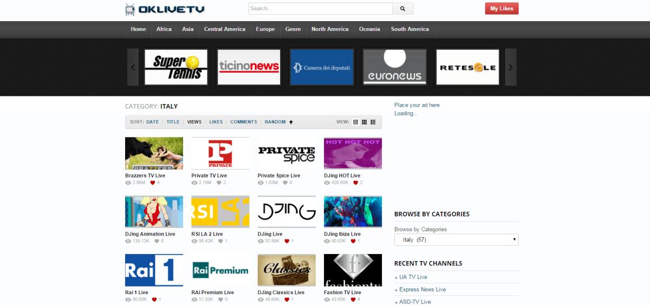The width and height of the screenshot is (650, 305).
Task: Like DJing Ibiza Live heart icon
Action: (x=353, y=241)
